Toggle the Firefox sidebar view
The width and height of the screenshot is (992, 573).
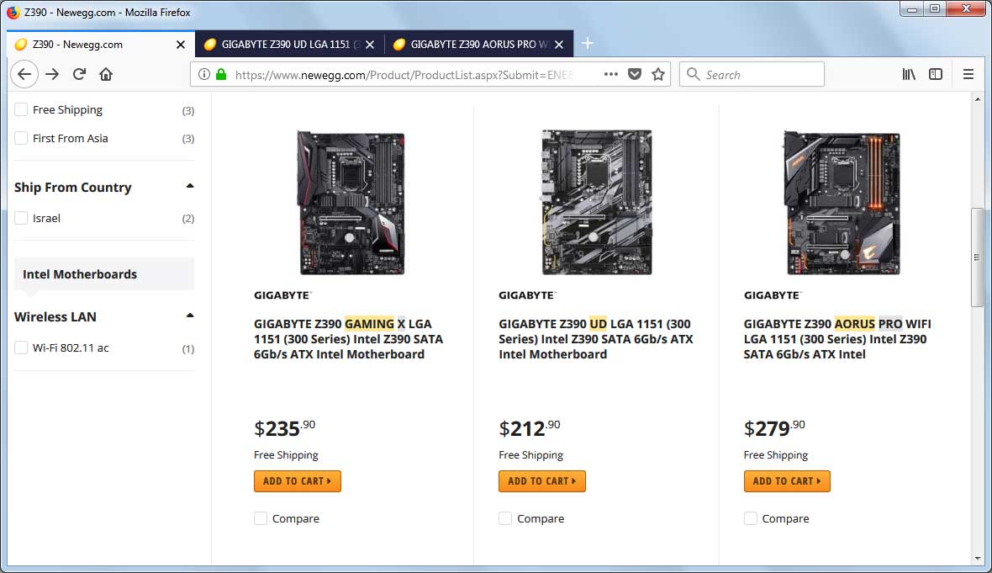pyautogui.click(x=936, y=74)
